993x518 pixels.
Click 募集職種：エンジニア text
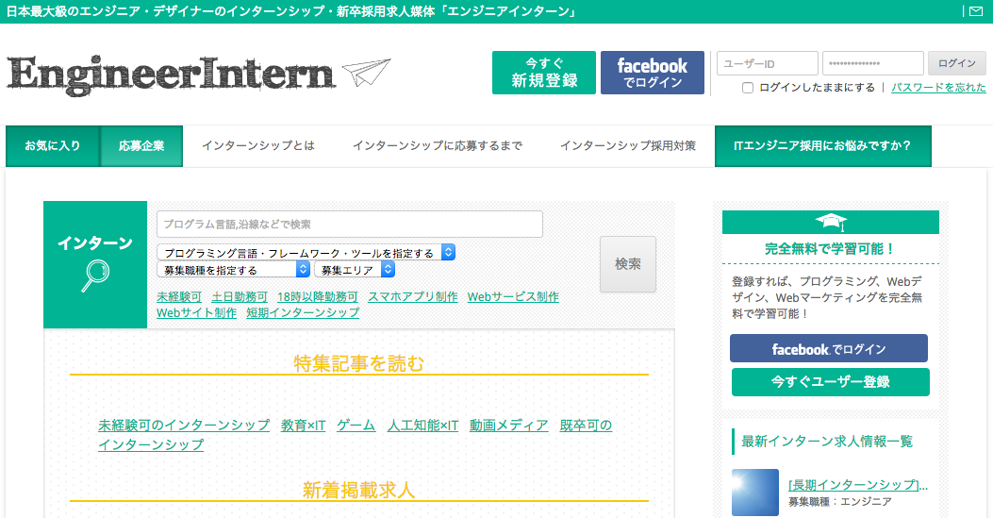point(839,502)
